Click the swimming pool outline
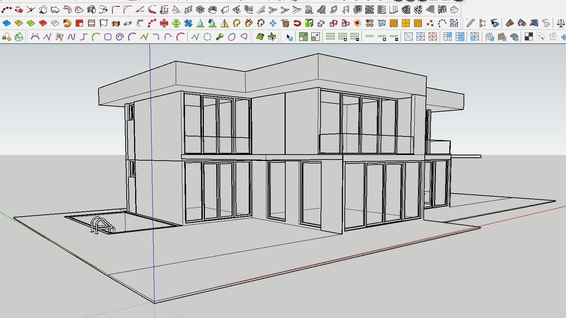 click(123, 222)
